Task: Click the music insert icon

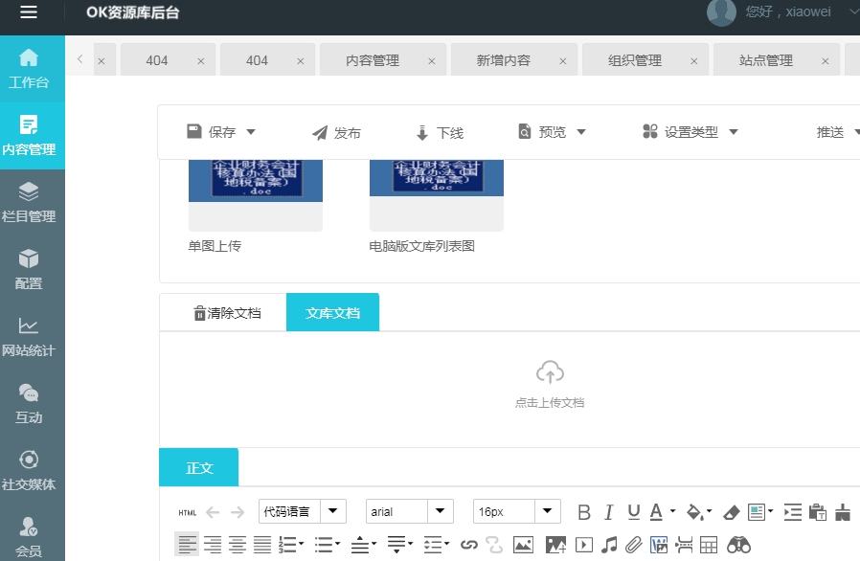Action: 609,545
